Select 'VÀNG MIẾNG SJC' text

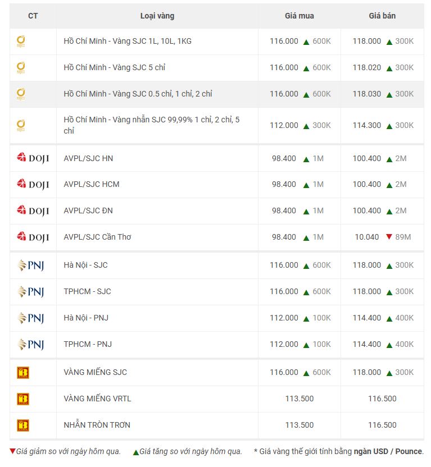96,372
